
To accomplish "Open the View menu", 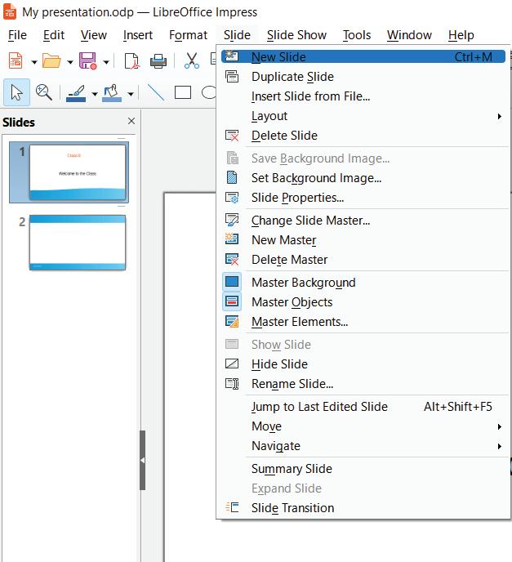I will [x=94, y=35].
